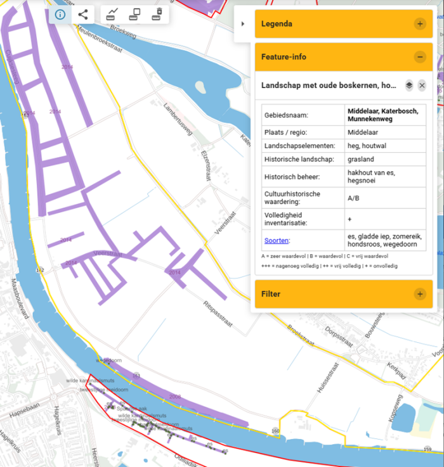Click the delete measurements trash icon

tap(158, 14)
